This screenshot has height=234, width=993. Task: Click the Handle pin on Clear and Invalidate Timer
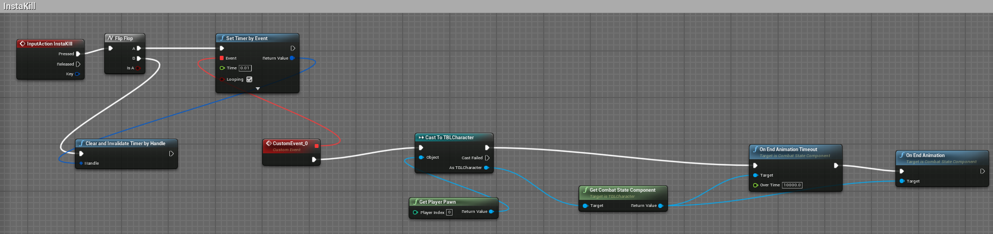tap(81, 163)
